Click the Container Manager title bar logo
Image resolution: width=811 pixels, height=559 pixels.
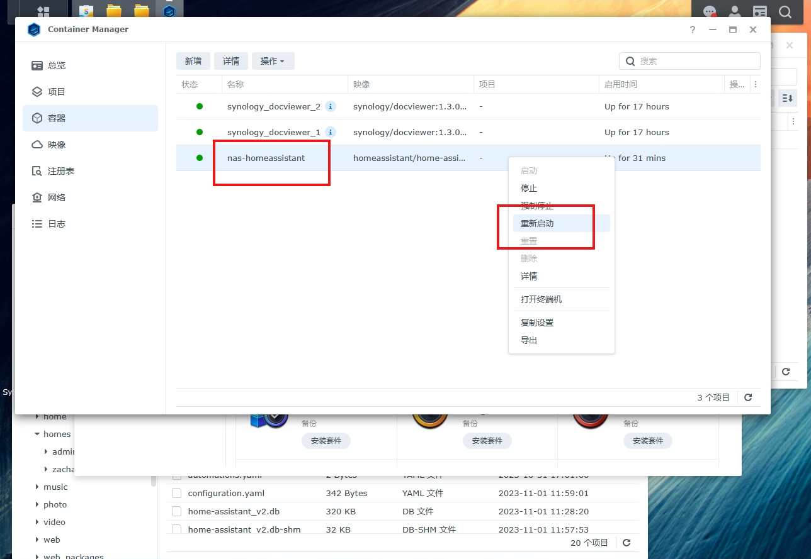34,30
